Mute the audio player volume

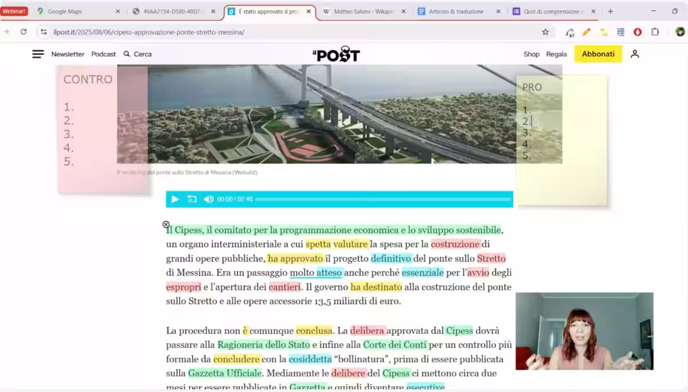(x=209, y=199)
